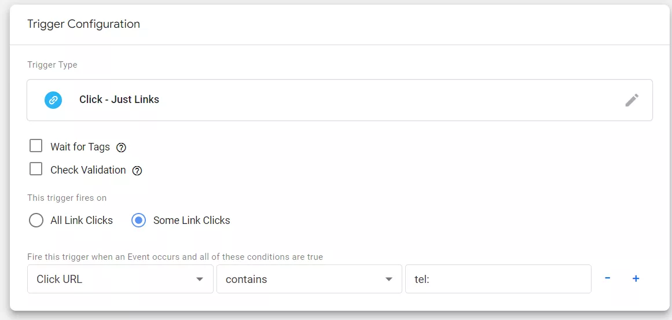The height and width of the screenshot is (320, 672).
Task: Open help icon beside Wait for Tags
Action: (x=122, y=148)
